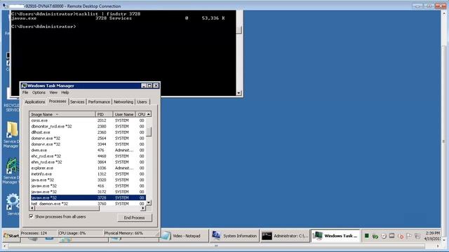The height and width of the screenshot is (252, 449).
Task: Open the Options menu in Task Manager
Action: [x=39, y=92]
